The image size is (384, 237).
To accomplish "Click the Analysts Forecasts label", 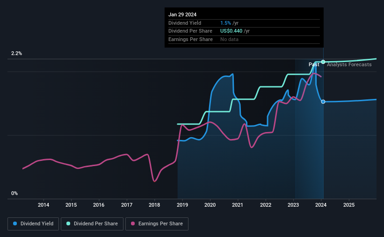I will (x=349, y=64).
